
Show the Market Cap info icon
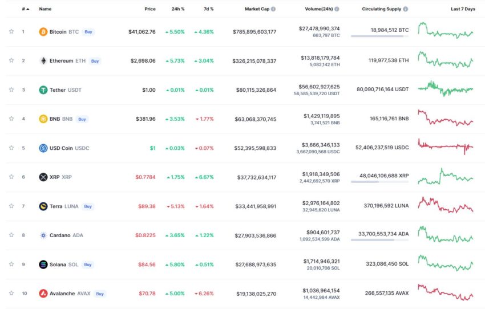[x=273, y=9]
